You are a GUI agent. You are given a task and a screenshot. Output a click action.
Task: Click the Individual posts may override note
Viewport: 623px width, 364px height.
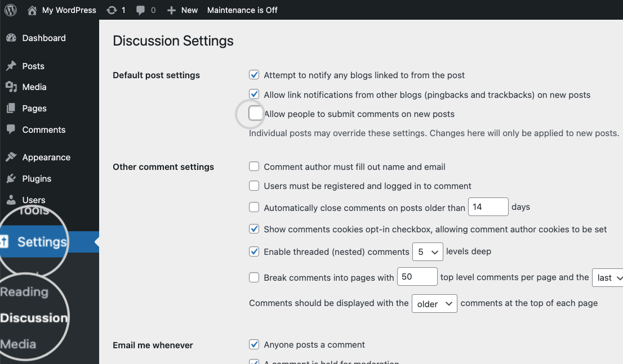click(x=434, y=133)
